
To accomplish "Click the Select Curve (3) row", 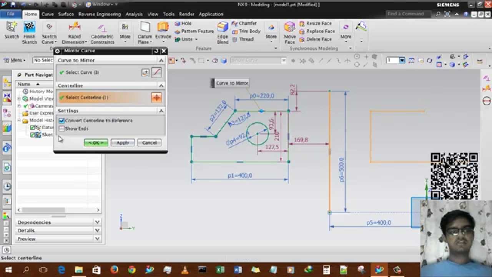I will click(111, 72).
